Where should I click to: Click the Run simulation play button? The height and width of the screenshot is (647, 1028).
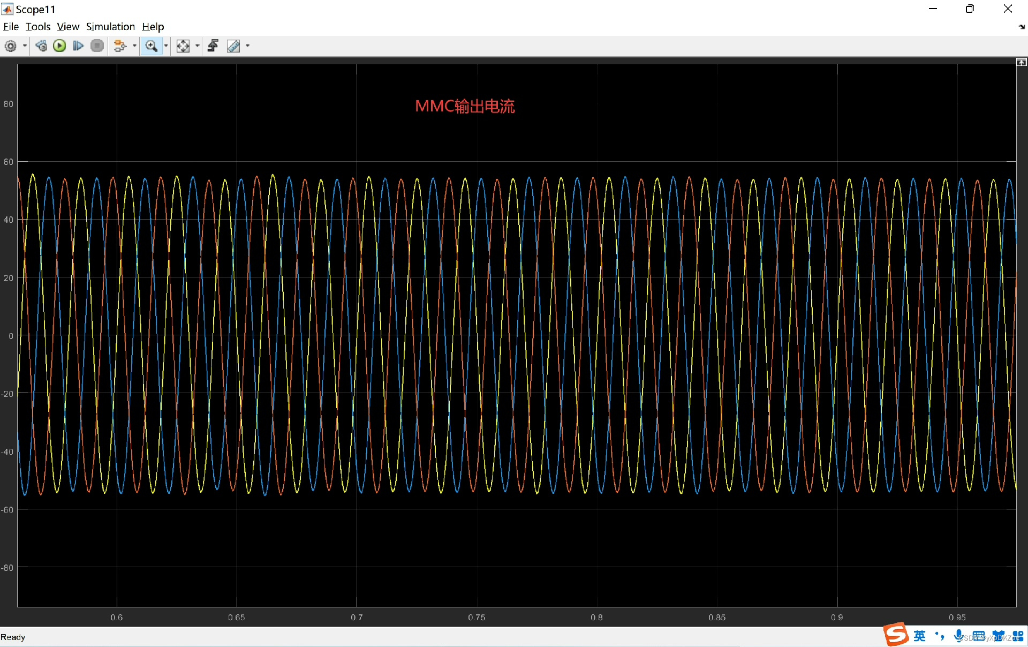pos(59,46)
